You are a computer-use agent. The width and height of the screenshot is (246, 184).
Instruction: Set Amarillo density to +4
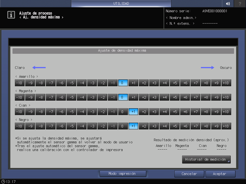coord(164,83)
